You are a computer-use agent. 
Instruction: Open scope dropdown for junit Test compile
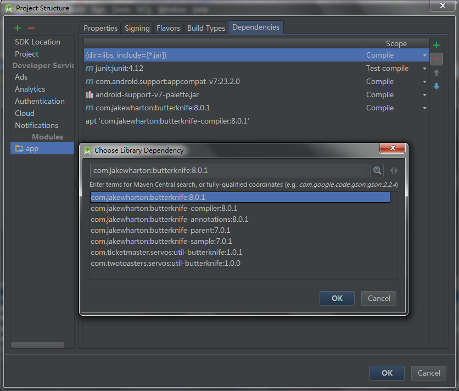(424, 69)
